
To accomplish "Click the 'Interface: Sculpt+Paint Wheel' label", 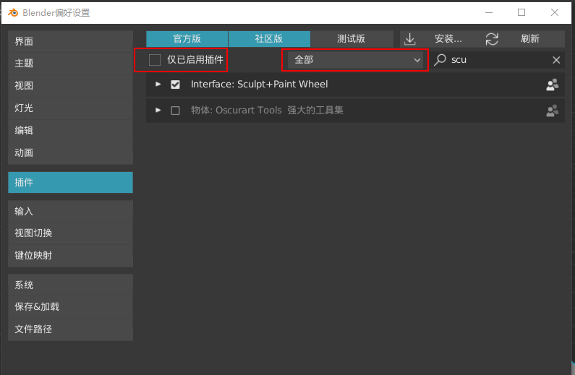I will pos(259,85).
